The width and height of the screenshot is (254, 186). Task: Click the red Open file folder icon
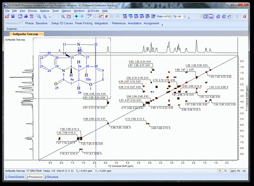tap(7, 16)
